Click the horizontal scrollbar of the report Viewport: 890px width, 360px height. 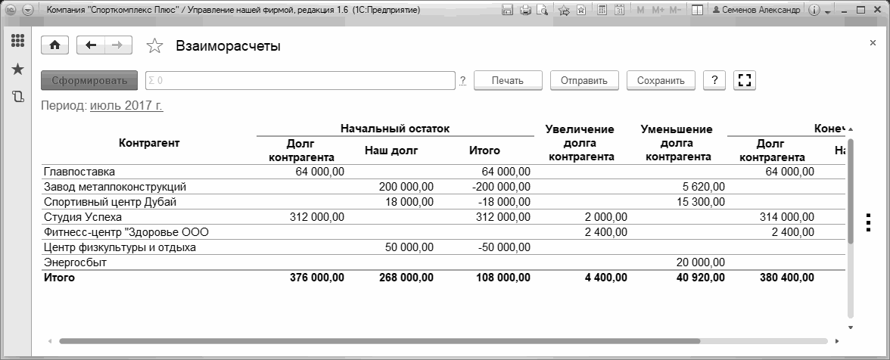380,341
